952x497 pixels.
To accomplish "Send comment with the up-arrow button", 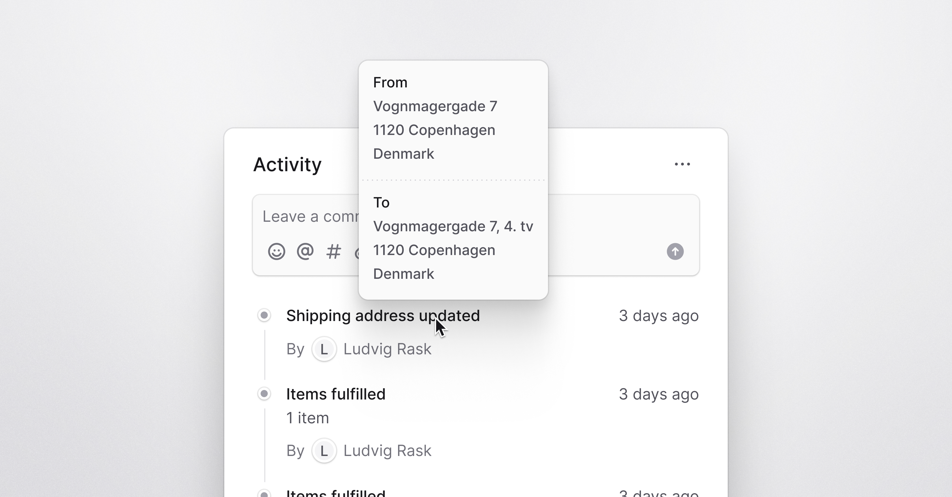I will [x=675, y=251].
